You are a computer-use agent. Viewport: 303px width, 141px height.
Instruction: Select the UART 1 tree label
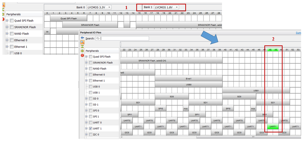tap(97, 129)
